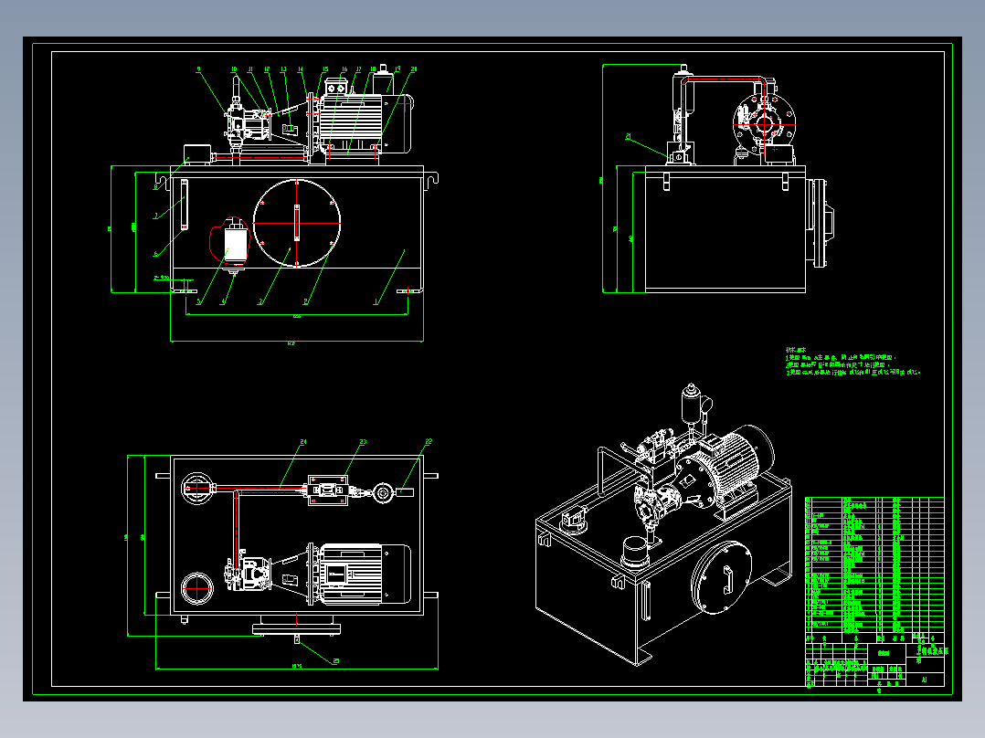Select the vertical level gauge in the front view

point(184,204)
